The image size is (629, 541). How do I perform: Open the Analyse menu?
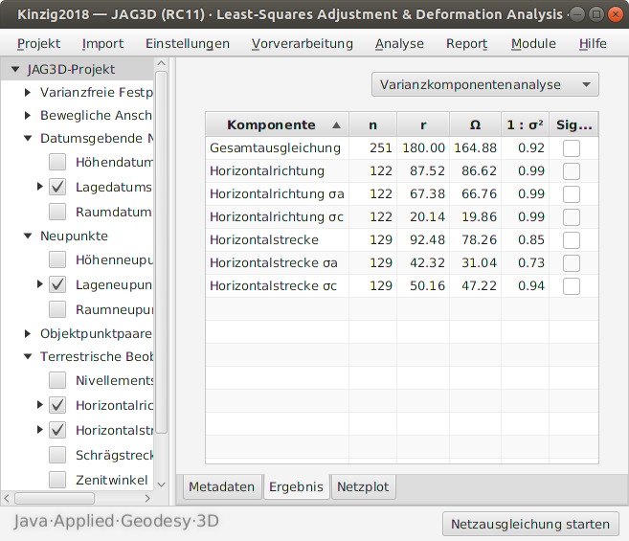pyautogui.click(x=399, y=44)
